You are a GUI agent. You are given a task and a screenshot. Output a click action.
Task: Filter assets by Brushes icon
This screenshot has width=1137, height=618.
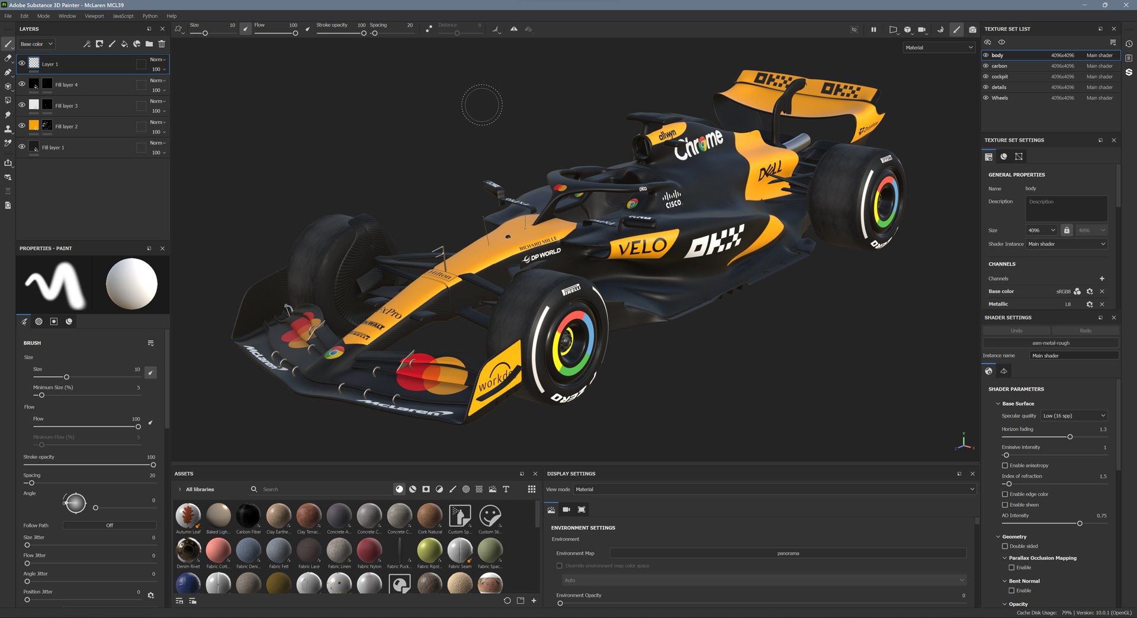(453, 489)
